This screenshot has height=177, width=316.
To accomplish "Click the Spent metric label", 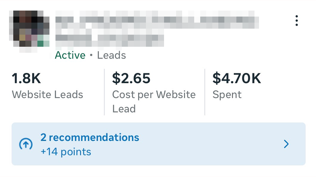I will tap(227, 94).
